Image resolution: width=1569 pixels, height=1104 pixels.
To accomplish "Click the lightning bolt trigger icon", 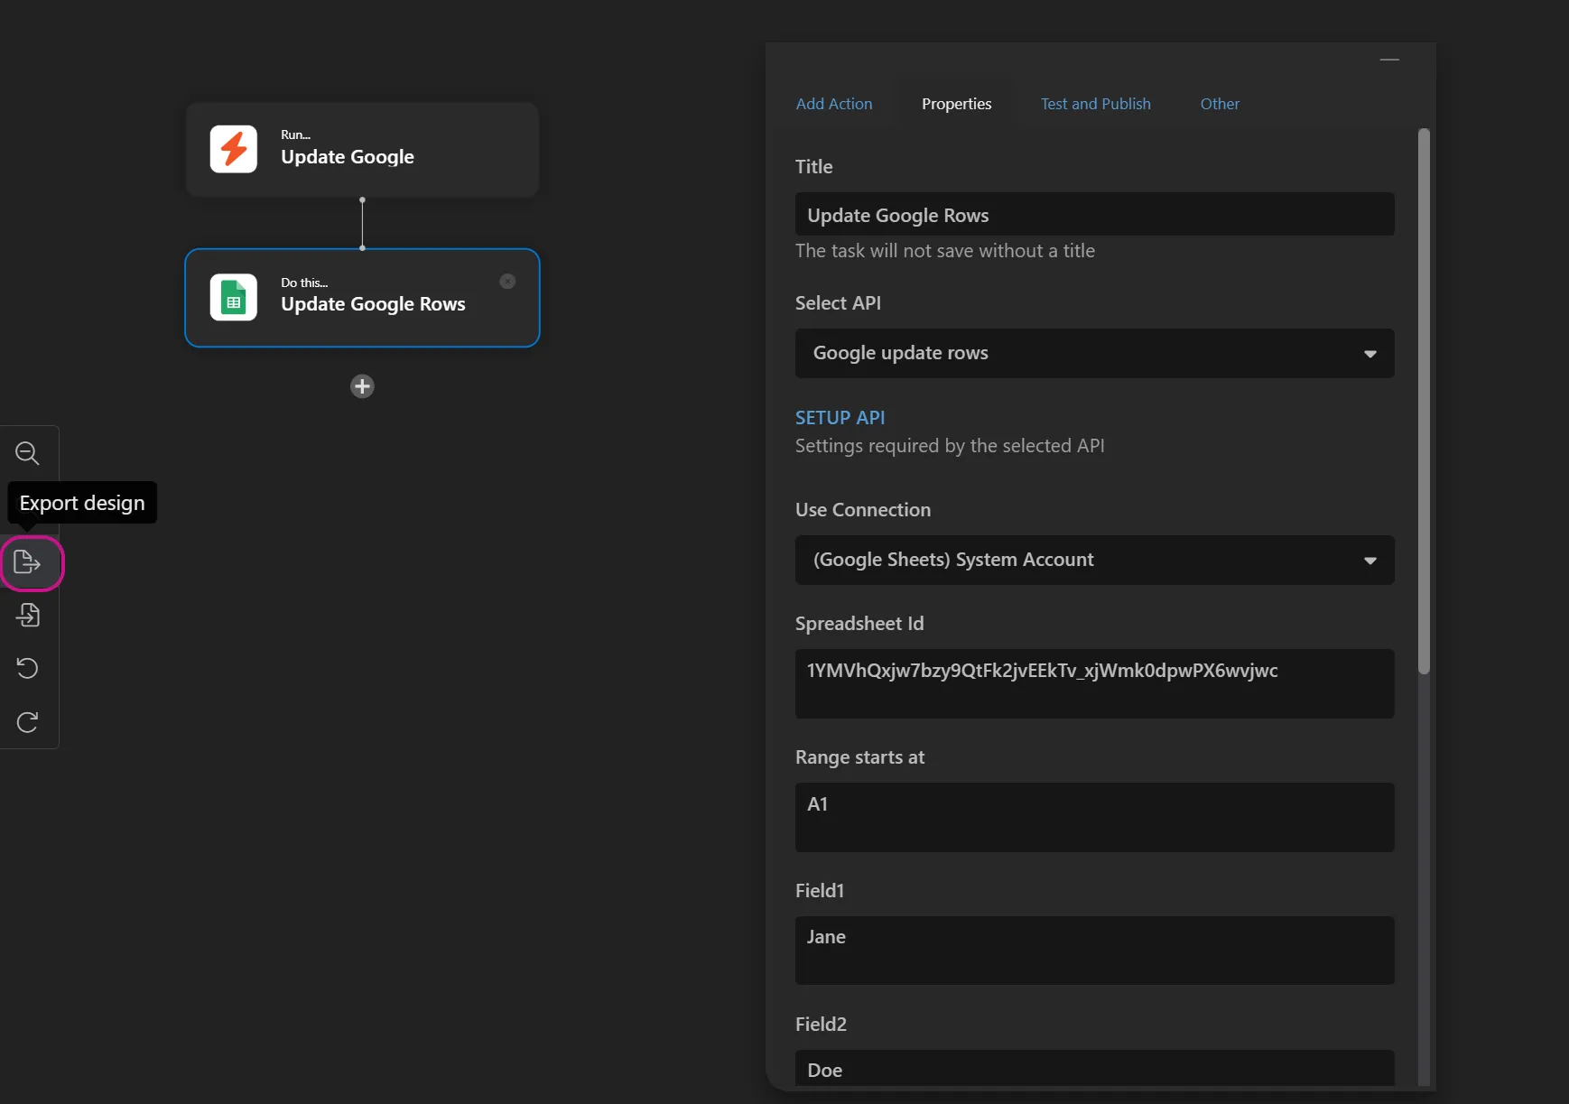I will 234,149.
